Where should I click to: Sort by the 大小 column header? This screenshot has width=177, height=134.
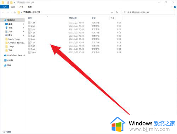[113, 18]
